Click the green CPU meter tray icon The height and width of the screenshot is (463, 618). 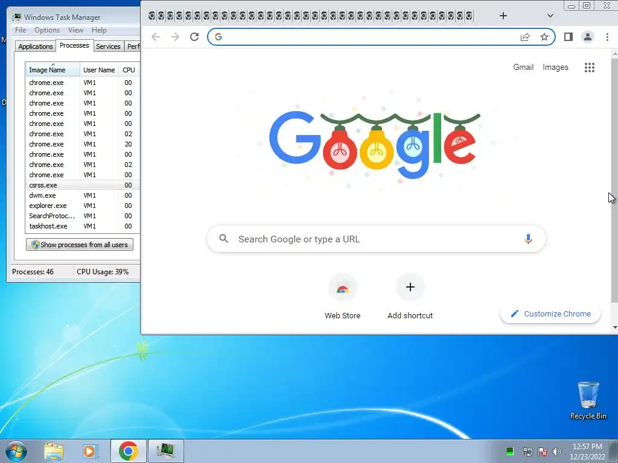pos(510,451)
